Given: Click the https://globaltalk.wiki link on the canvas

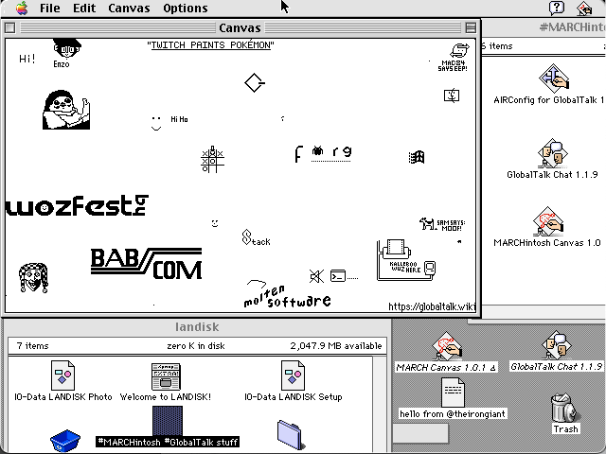Looking at the screenshot, I should [x=430, y=306].
